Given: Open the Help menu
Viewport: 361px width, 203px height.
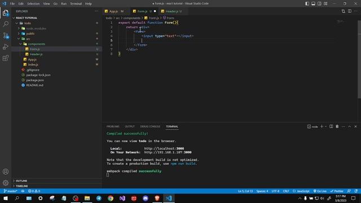Looking at the screenshot, I should pyautogui.click(x=89, y=4).
